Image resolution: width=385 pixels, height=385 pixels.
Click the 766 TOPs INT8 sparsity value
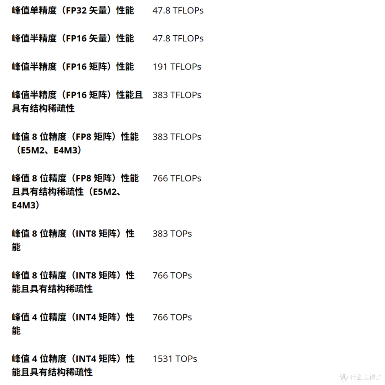tap(172, 275)
